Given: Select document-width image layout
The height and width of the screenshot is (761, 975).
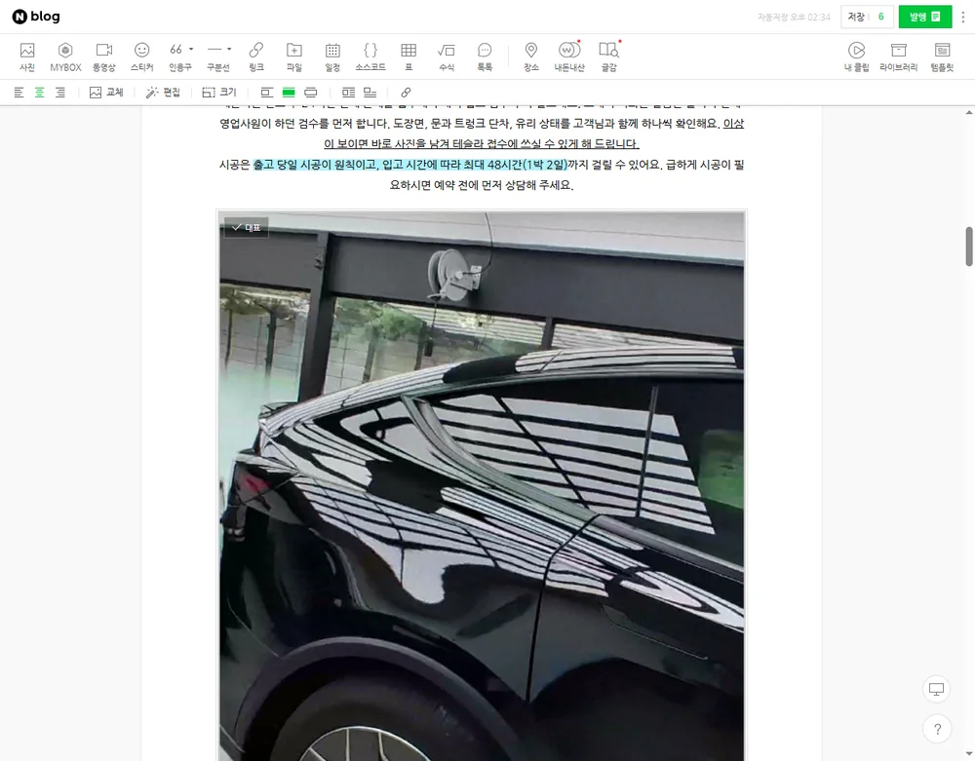Looking at the screenshot, I should pos(289,93).
